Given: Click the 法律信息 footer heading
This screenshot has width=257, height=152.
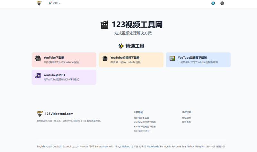Looking at the screenshot, I should point(187,112).
